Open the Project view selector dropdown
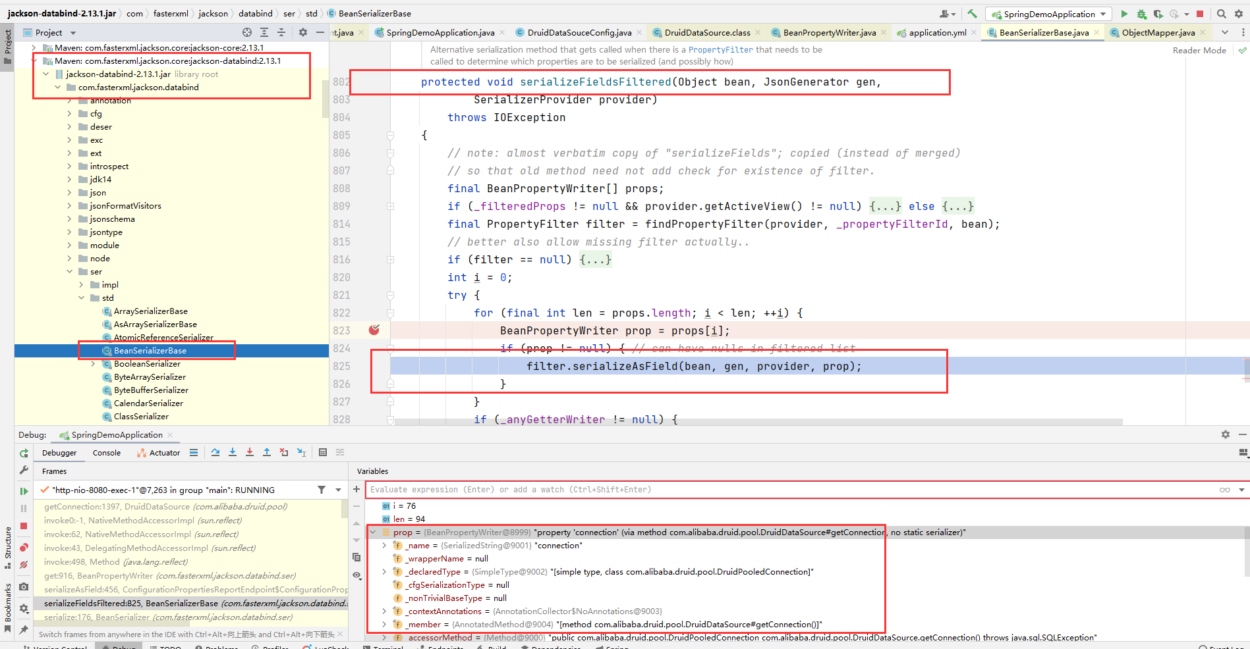The image size is (1250, 649). pyautogui.click(x=73, y=33)
